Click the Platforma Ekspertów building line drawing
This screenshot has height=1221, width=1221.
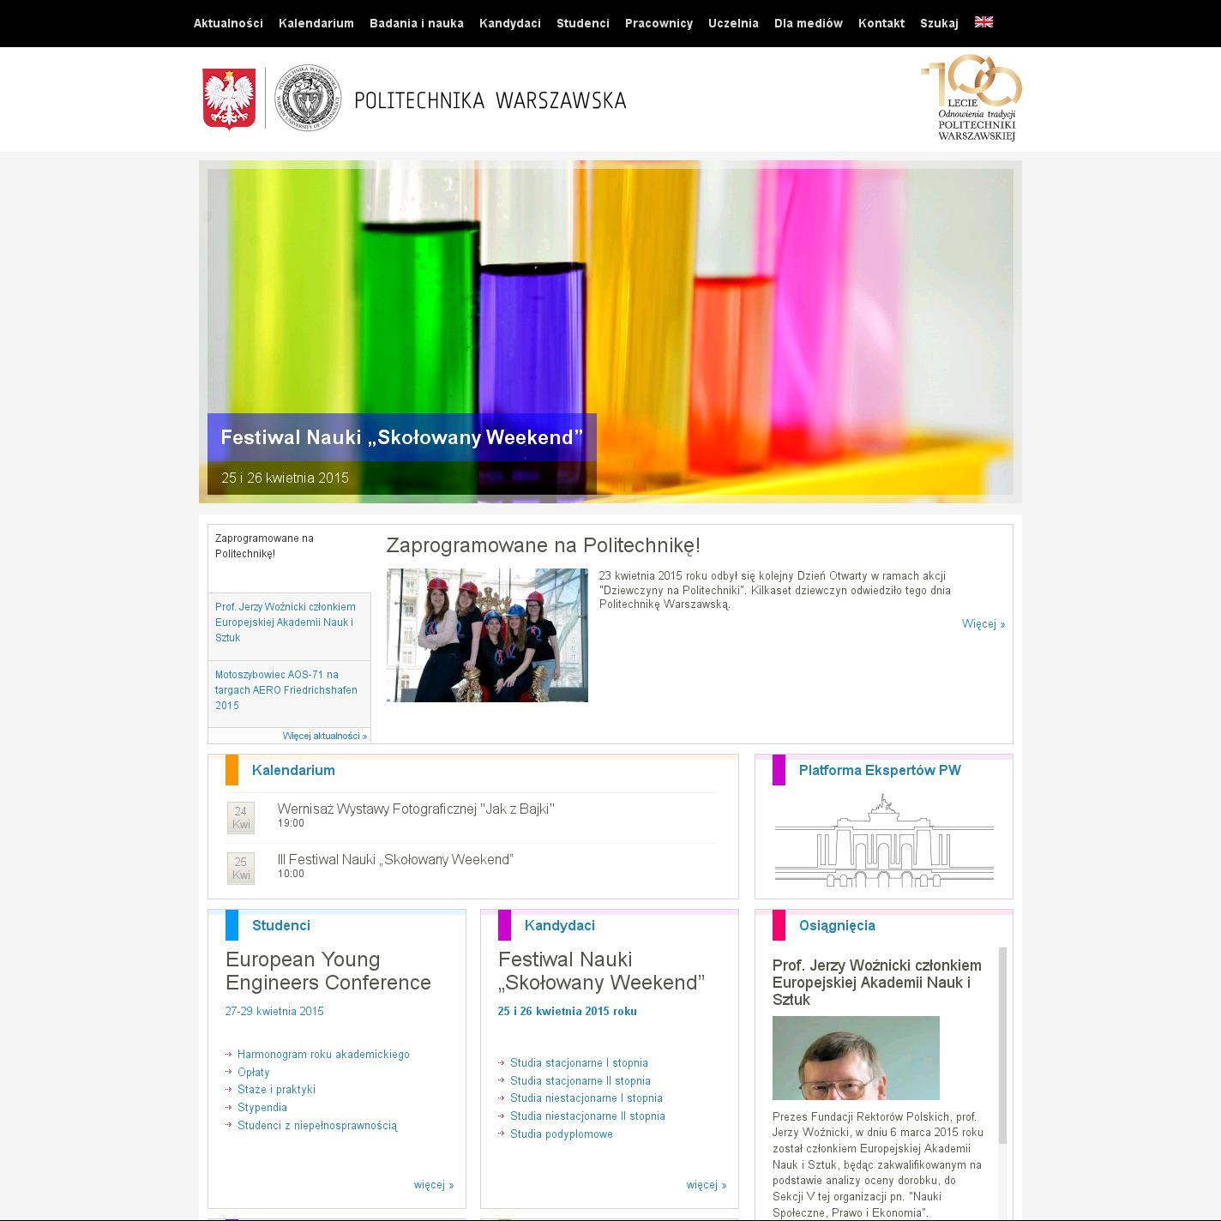click(x=884, y=840)
